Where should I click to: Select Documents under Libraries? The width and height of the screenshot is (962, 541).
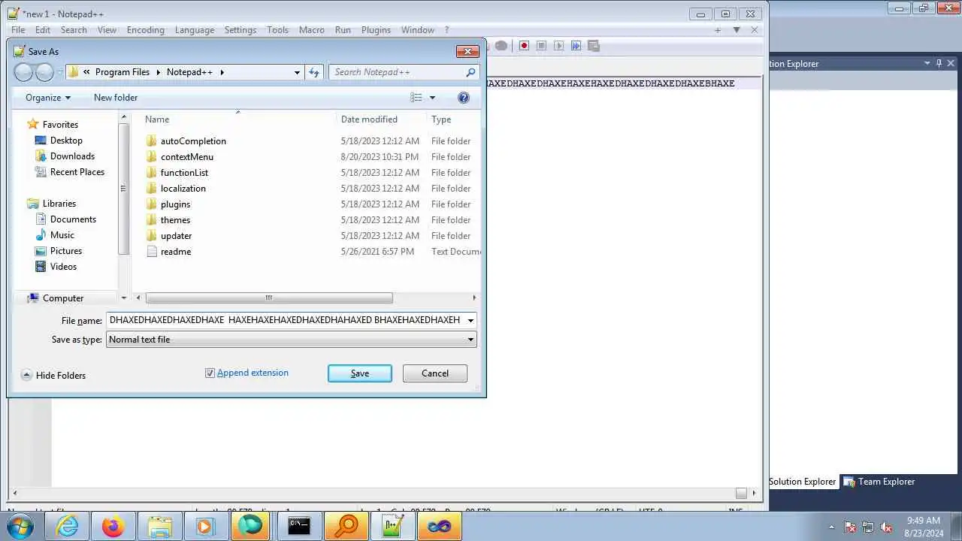point(73,219)
